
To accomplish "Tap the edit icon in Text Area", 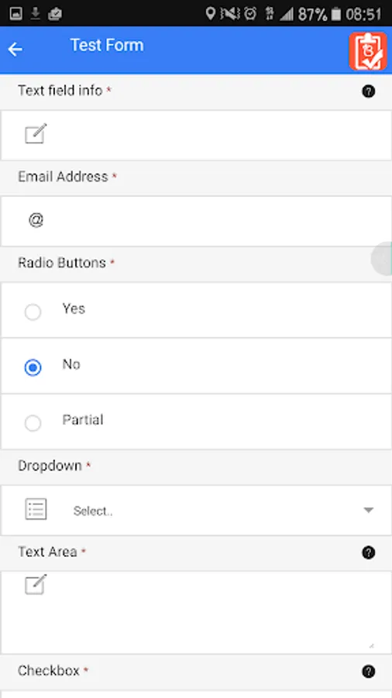I will pyautogui.click(x=36, y=585).
